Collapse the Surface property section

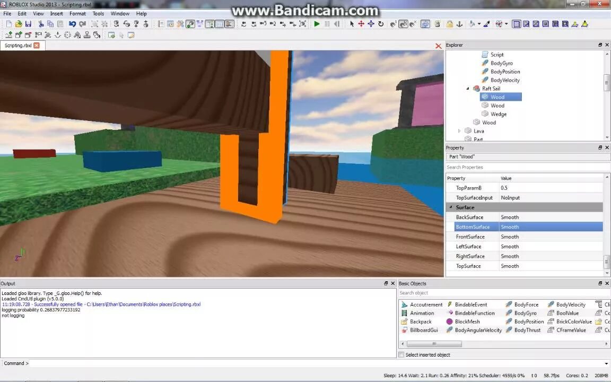click(451, 207)
